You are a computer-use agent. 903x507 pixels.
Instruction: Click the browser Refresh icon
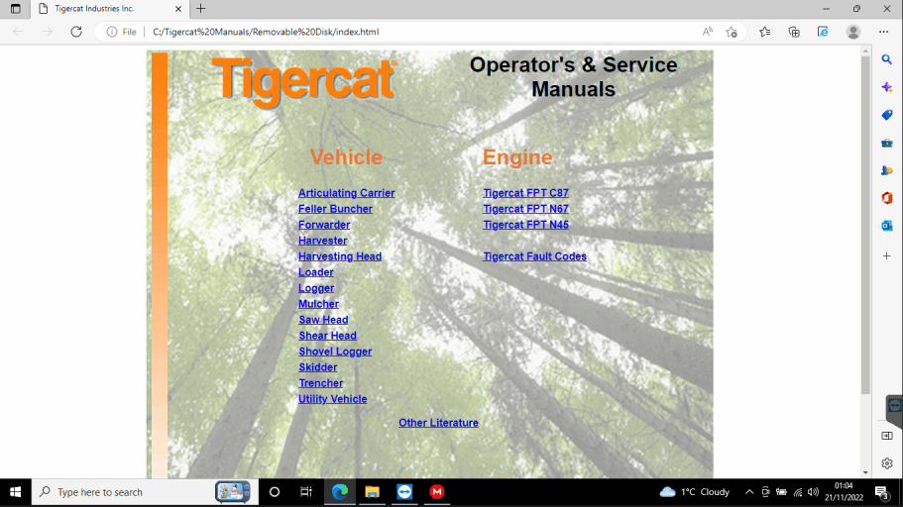pos(76,32)
